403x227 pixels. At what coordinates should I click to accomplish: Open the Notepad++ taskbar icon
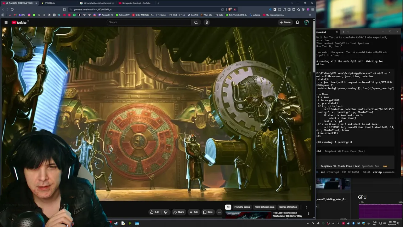(123, 224)
